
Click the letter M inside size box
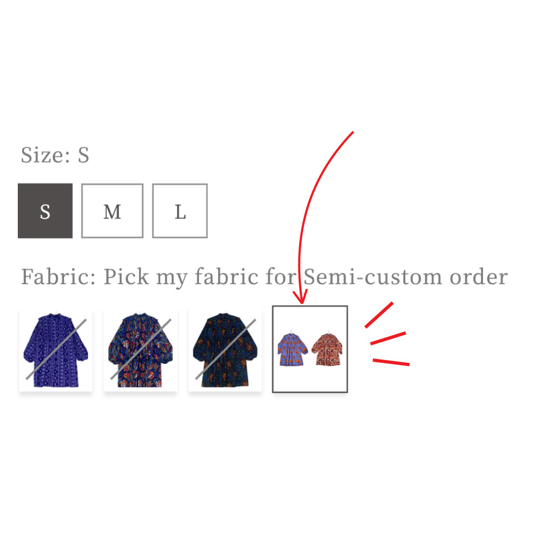point(112,212)
